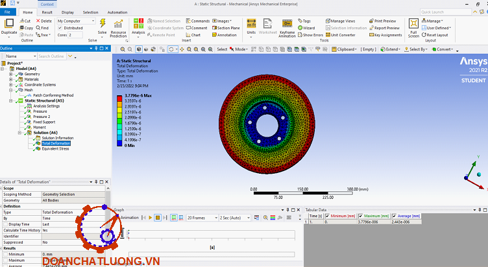Screen dimensions: 488x267
Task: Switch to the Selection ribbon tab
Action: [90, 12]
